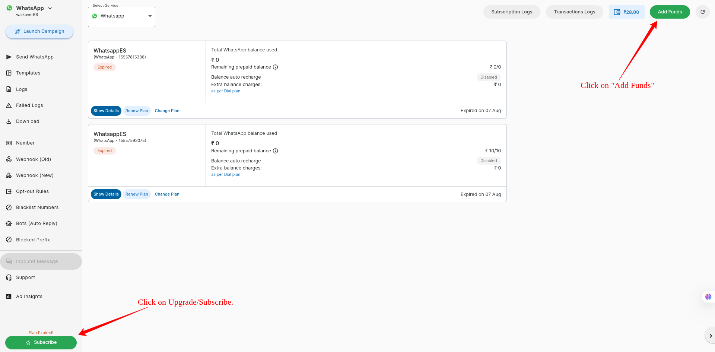Open Templates from the sidebar

tap(28, 73)
